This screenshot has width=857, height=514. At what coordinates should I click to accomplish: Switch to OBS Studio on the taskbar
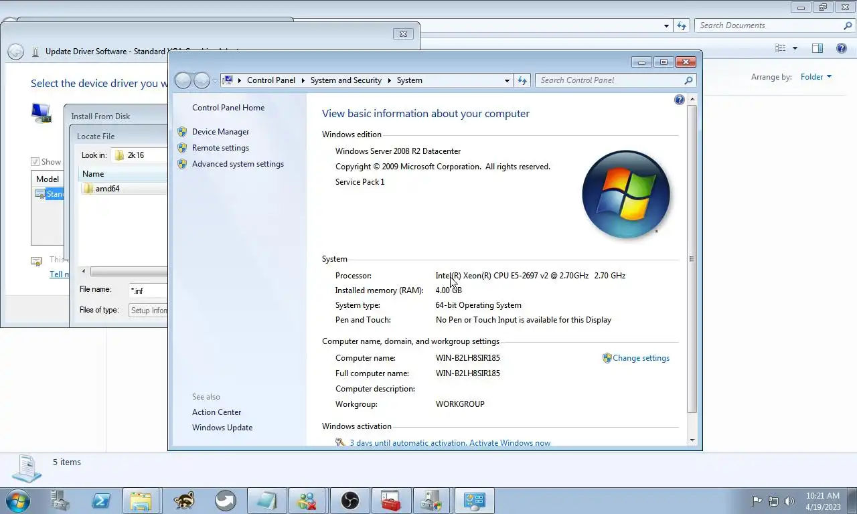(349, 500)
